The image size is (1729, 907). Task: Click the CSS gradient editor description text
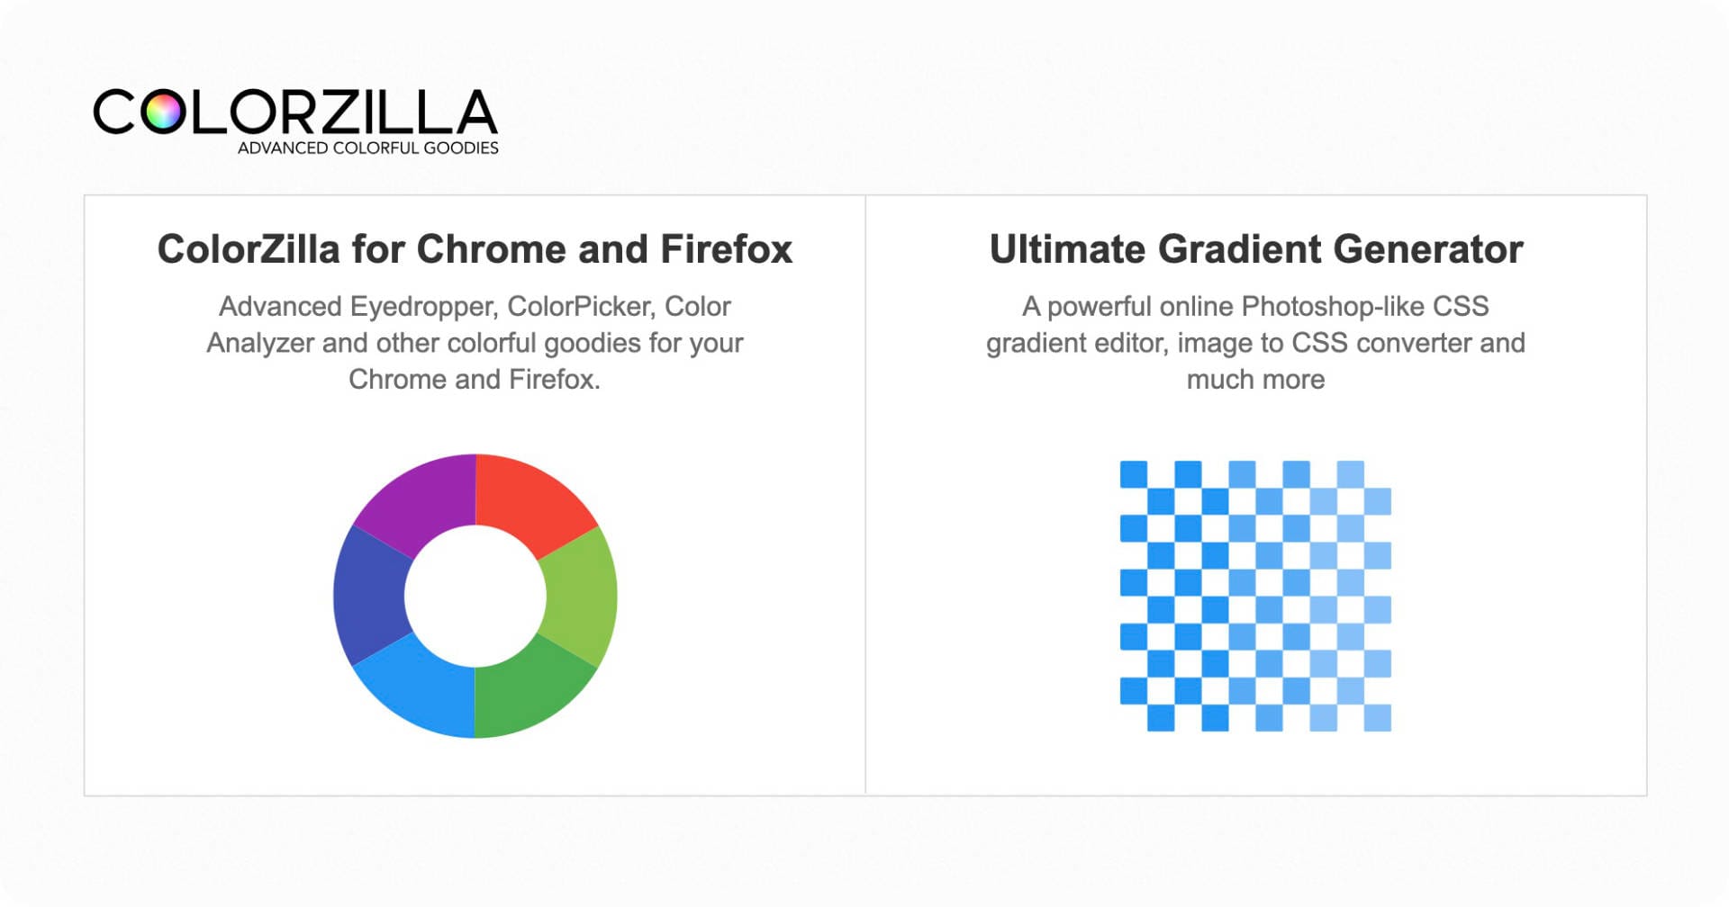[x=1255, y=342]
